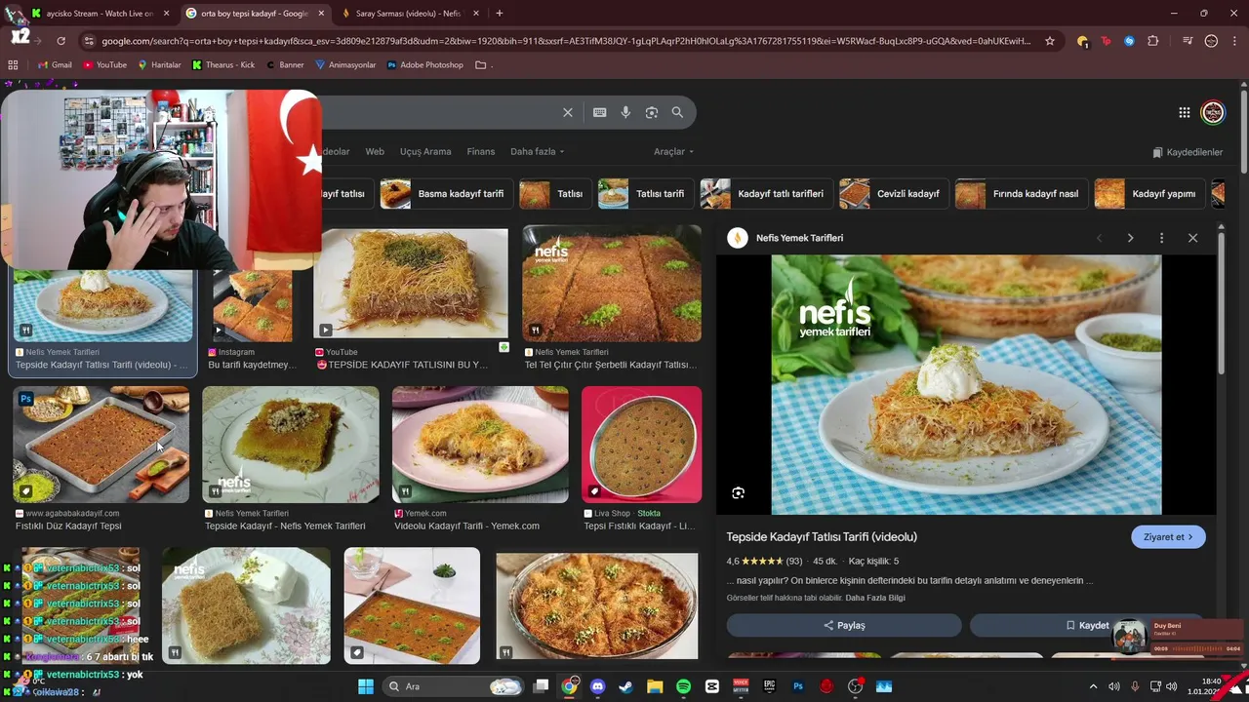Image resolution: width=1249 pixels, height=702 pixels.
Task: Open Videolu Kadayıf Tarifi Yemek.com thumbnail
Action: [x=480, y=445]
